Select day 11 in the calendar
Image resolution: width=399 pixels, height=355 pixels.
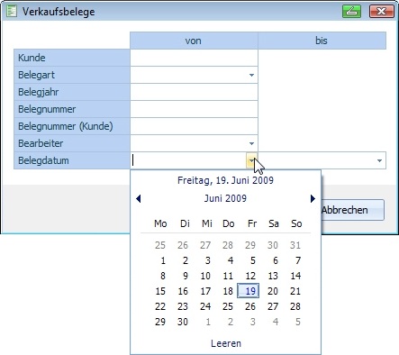[228, 276]
